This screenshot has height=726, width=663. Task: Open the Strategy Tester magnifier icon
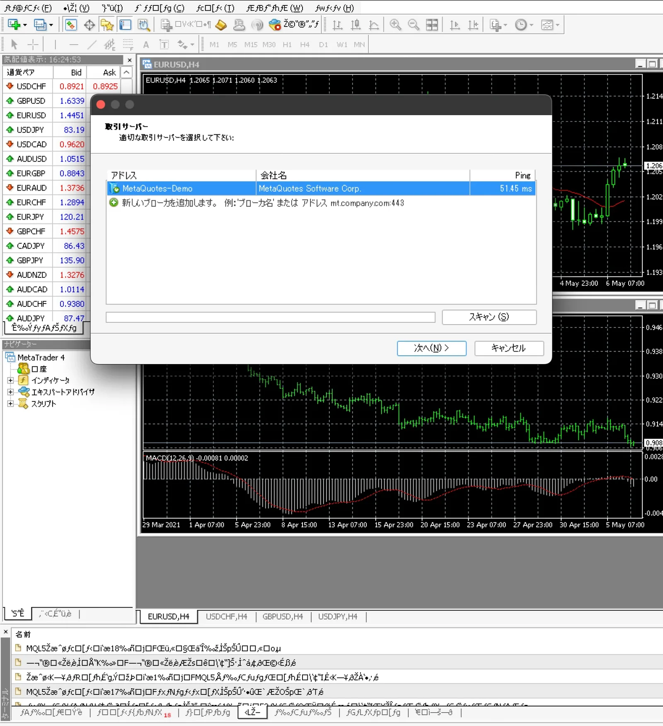point(143,25)
